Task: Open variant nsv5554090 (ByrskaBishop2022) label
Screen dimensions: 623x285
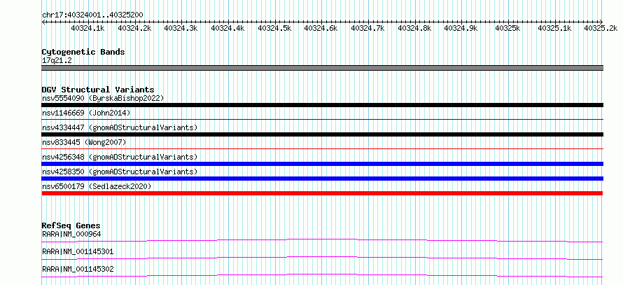Action: 103,98
